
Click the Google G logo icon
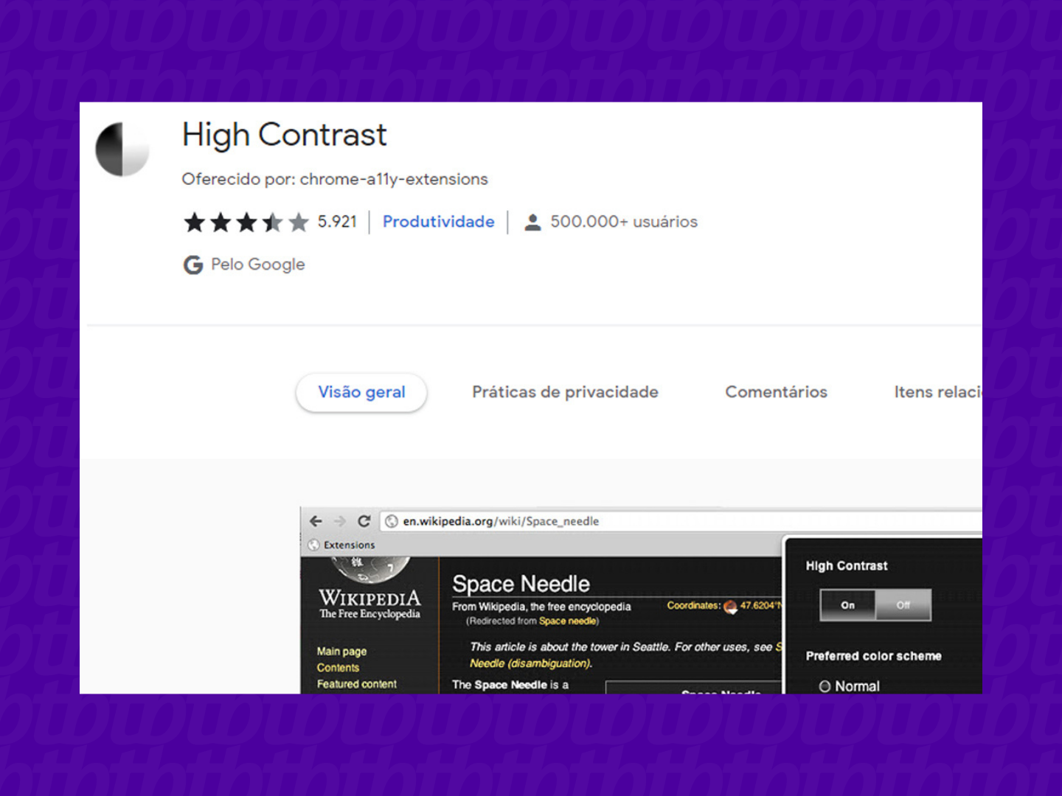(193, 265)
